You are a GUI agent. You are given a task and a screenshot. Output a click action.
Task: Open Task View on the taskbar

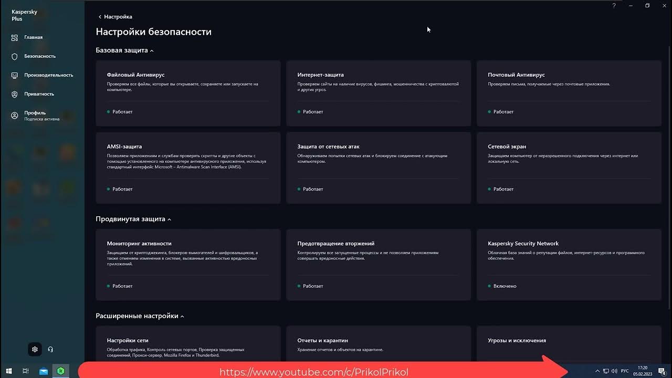26,371
